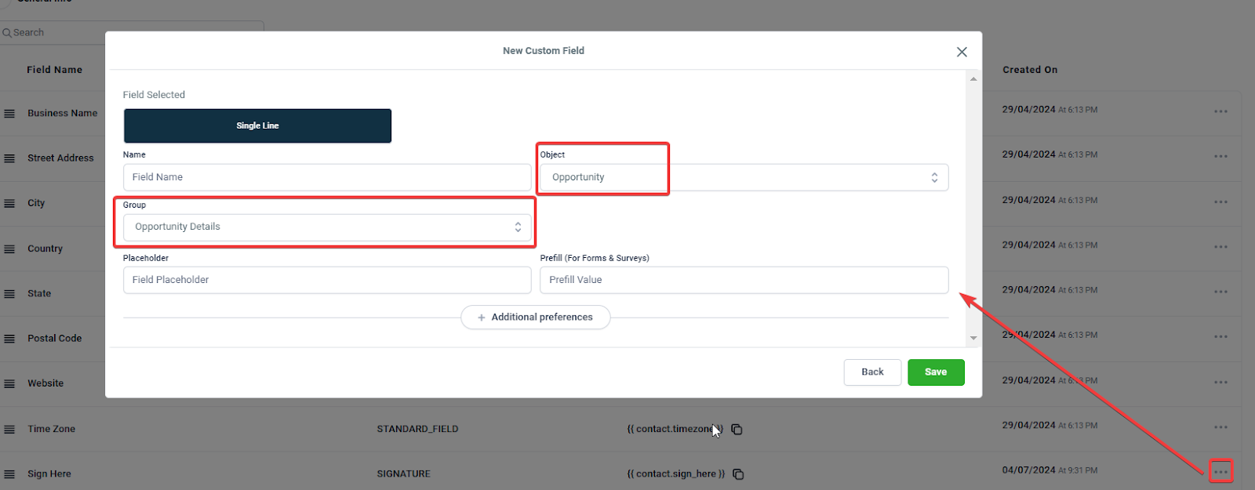Save the new custom field
The height and width of the screenshot is (490, 1255).
pyautogui.click(x=936, y=372)
